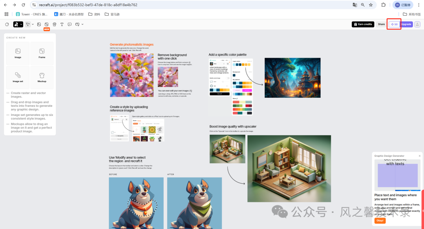
Task: Go to the Recraft home icon
Action: tap(7, 24)
